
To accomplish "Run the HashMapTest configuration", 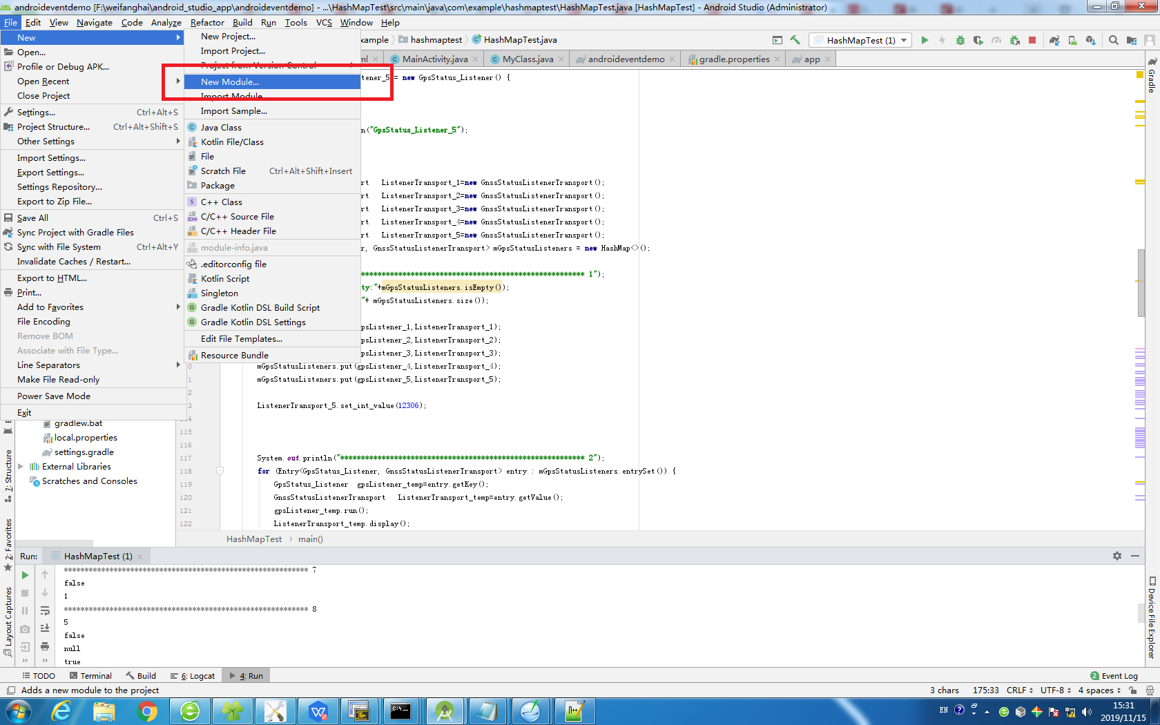I will [x=925, y=39].
